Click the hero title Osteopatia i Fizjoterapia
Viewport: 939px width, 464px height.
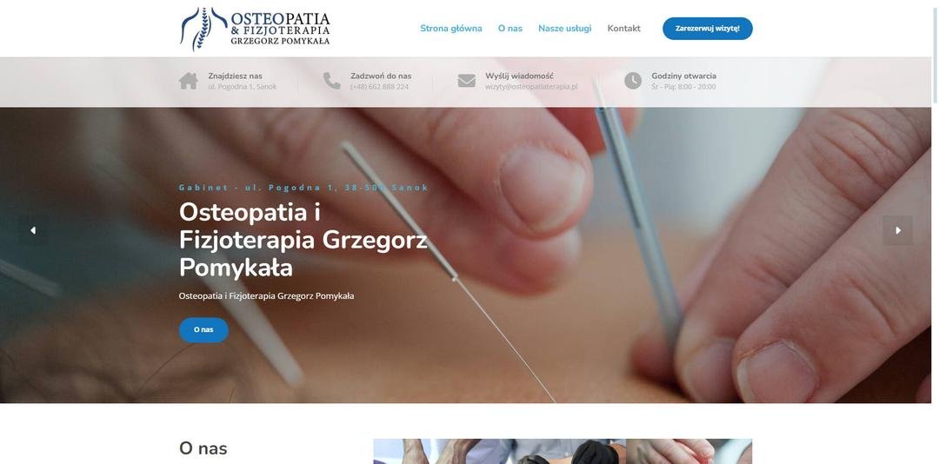pos(303,240)
